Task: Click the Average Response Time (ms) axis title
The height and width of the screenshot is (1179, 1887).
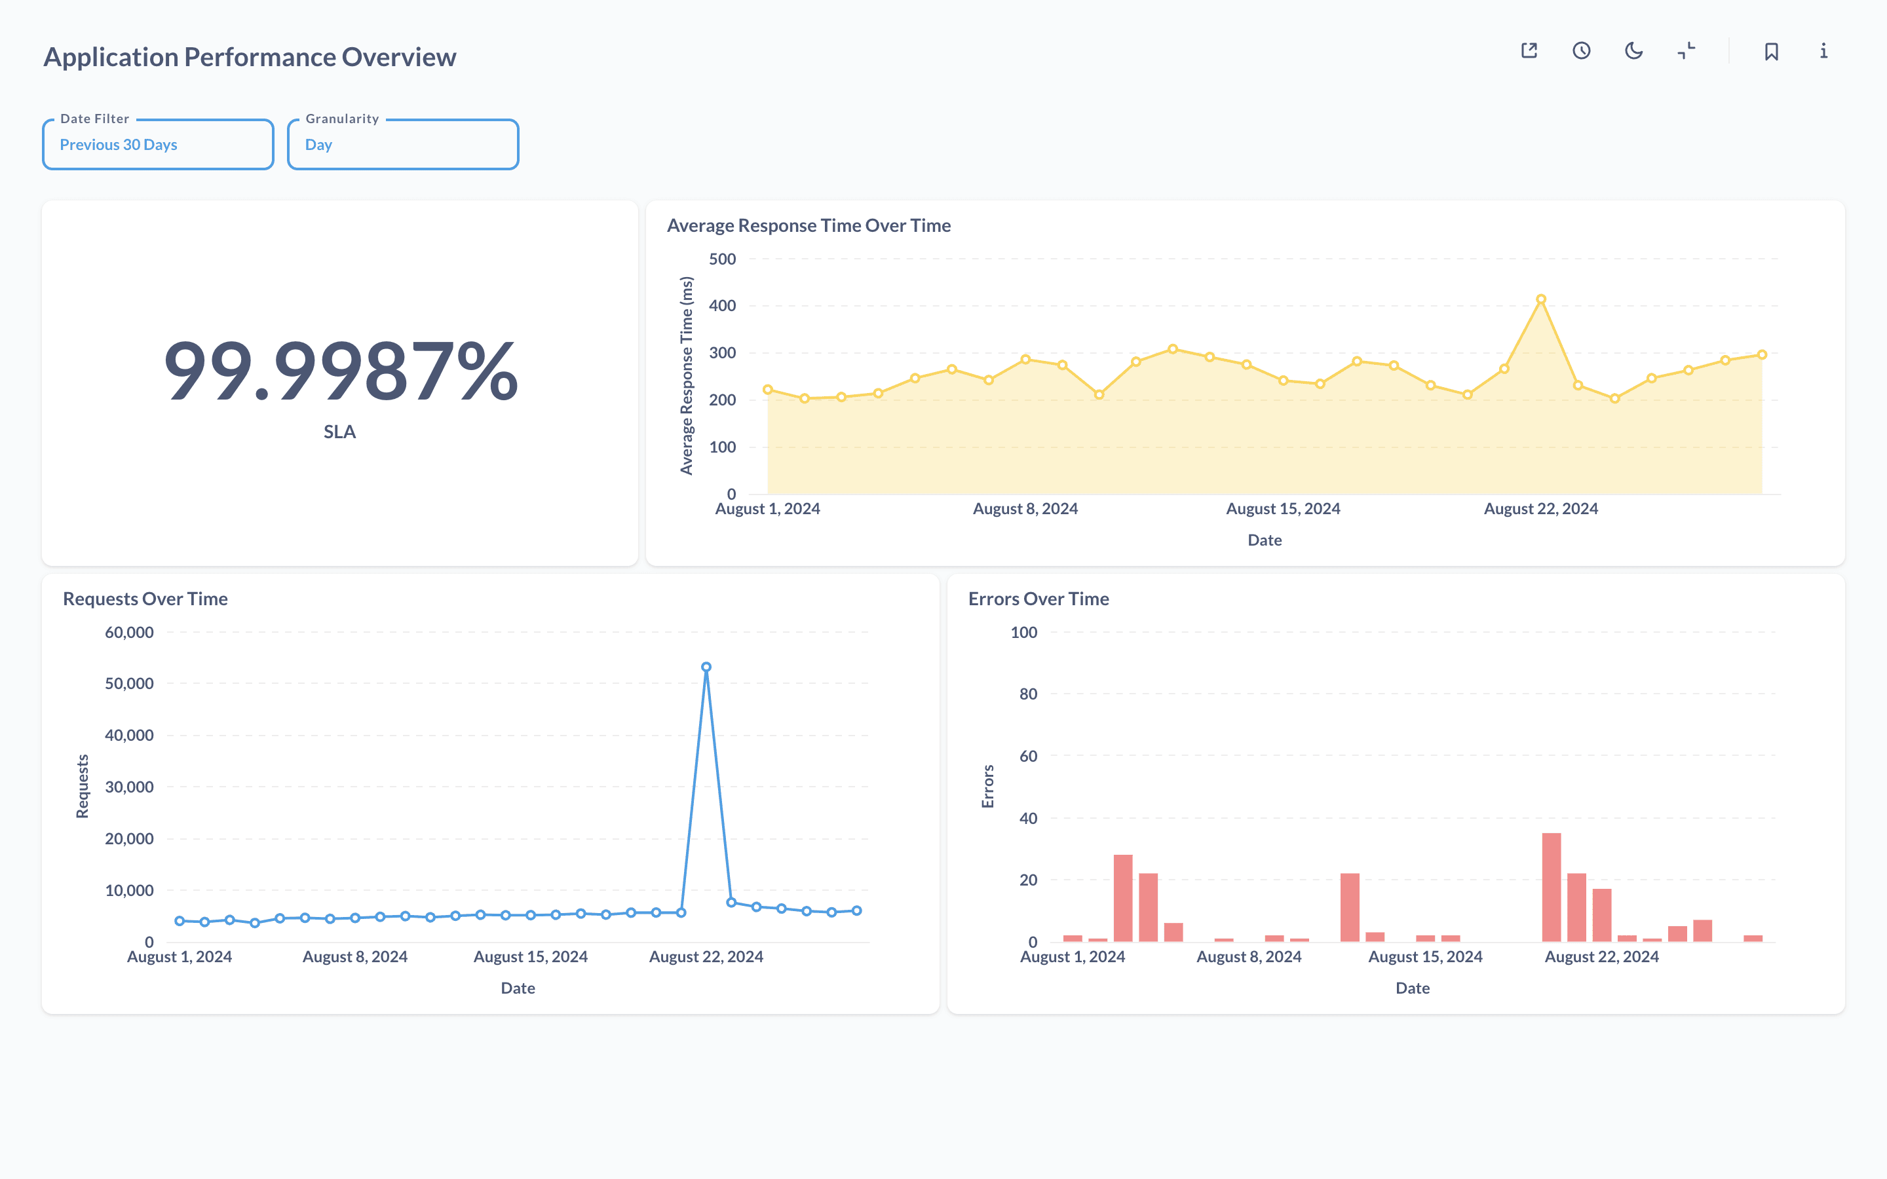Action: point(686,376)
